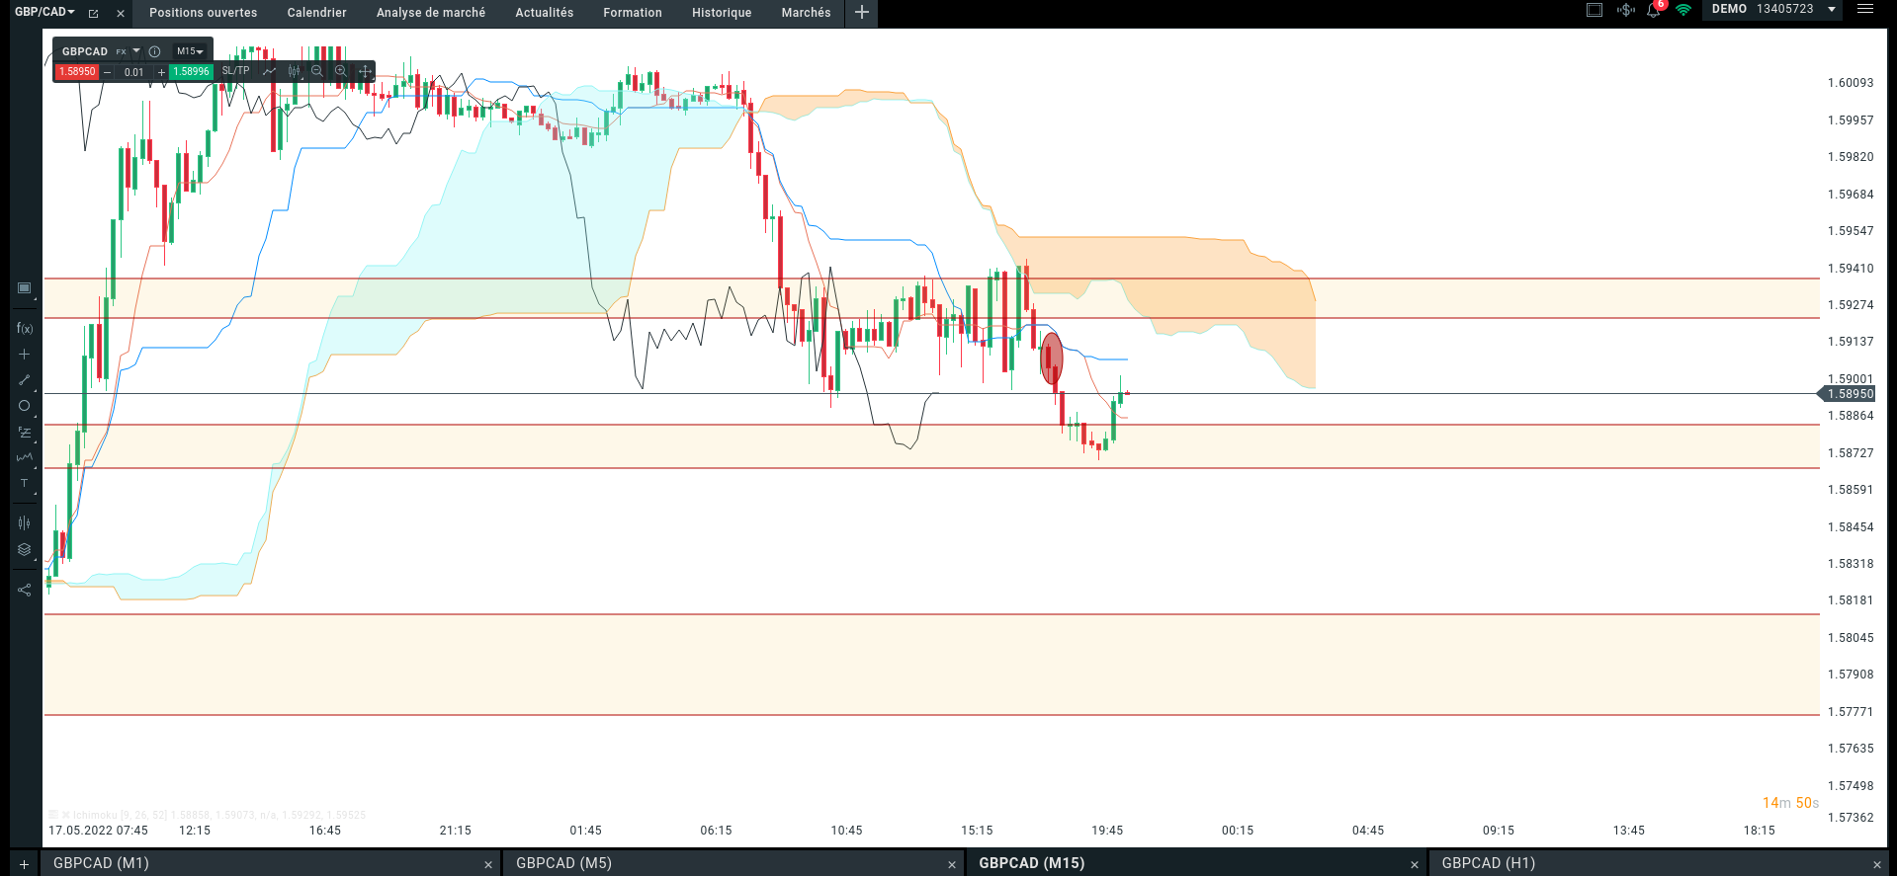Open the GBP/CAD symbol dropdown
The width and height of the screenshot is (1897, 876).
click(x=44, y=12)
